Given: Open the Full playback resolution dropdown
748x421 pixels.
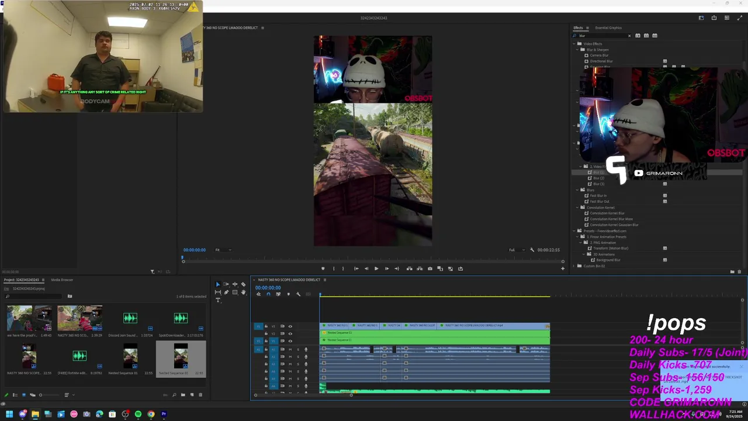Looking at the screenshot, I should [x=517, y=250].
